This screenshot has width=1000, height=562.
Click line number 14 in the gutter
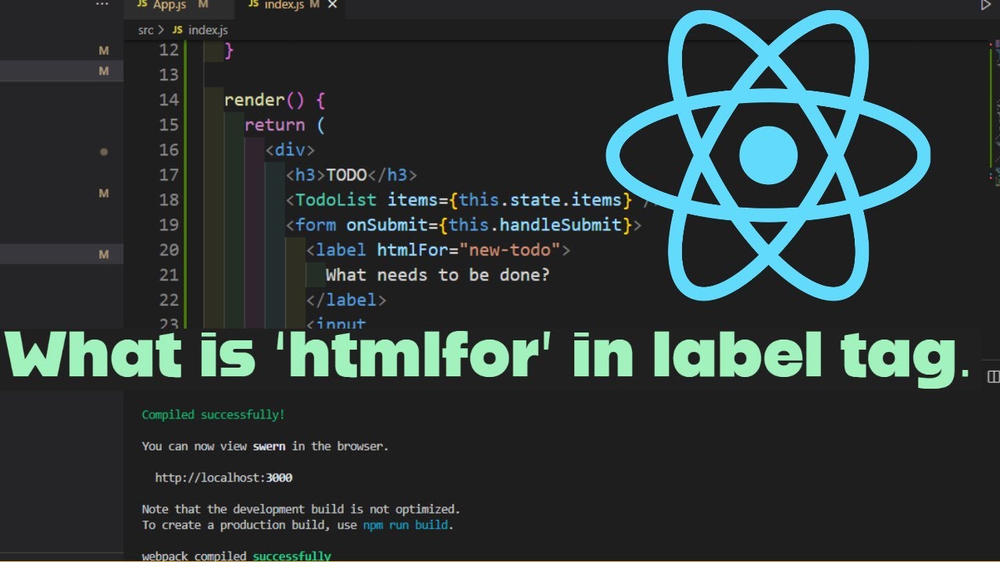pos(168,100)
